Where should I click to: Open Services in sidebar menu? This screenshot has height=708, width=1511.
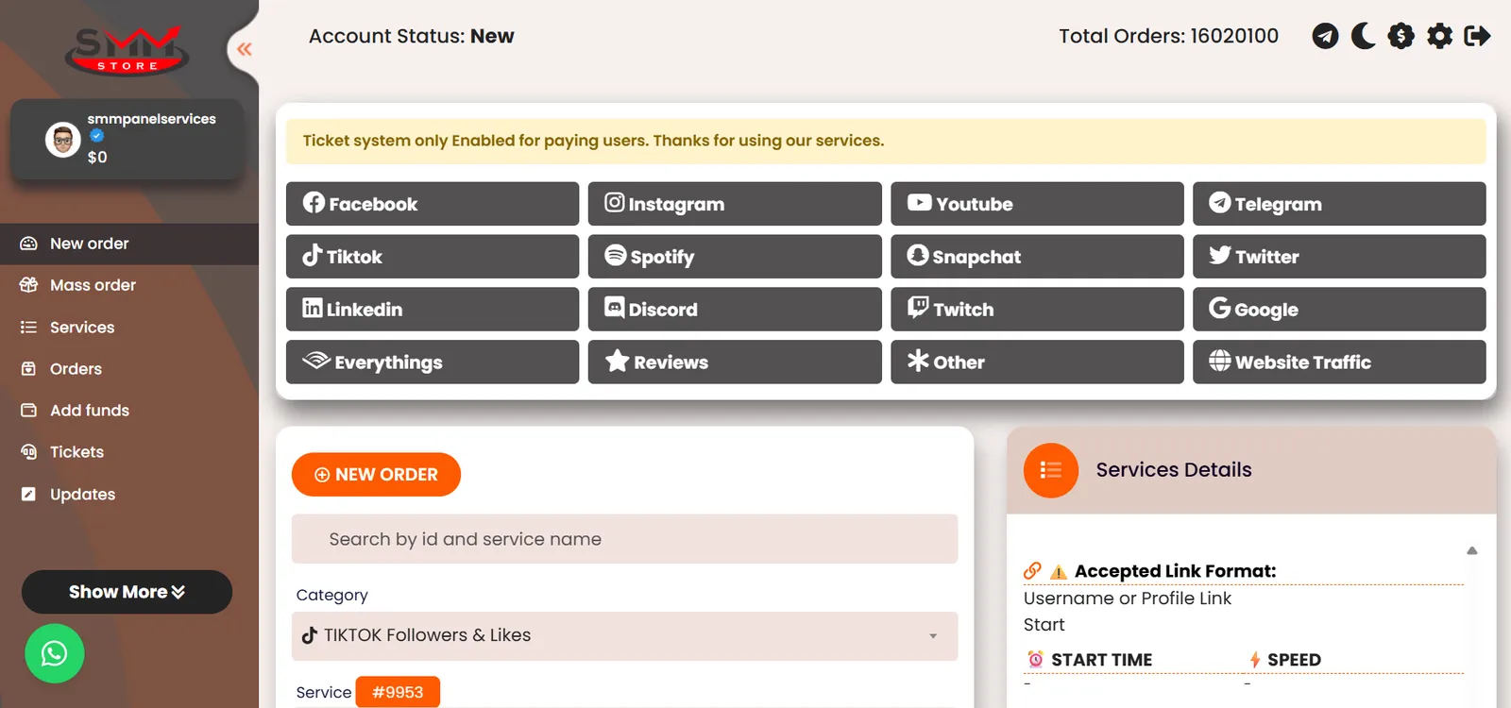tap(129, 328)
